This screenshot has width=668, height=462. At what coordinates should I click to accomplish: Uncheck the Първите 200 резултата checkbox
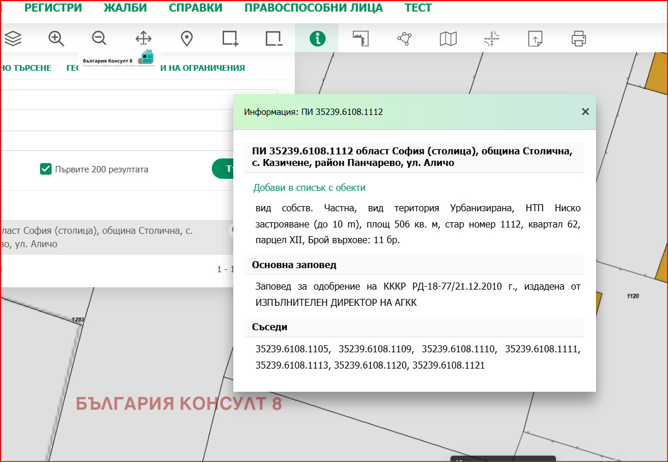click(45, 169)
